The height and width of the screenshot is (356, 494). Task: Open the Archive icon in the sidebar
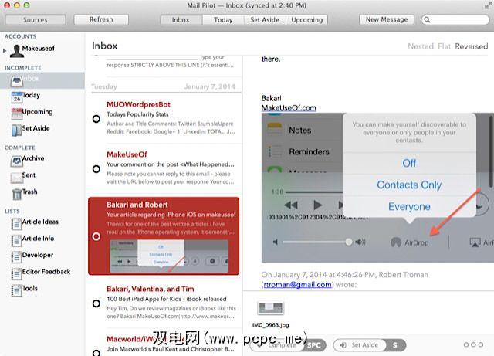16,161
